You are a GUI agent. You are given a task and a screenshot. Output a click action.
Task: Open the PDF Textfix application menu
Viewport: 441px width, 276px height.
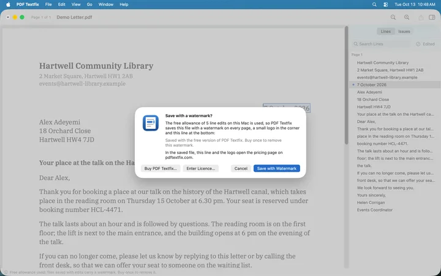(28, 4)
